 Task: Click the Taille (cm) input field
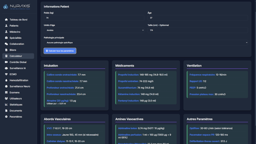pyautogui.click(x=197, y=30)
